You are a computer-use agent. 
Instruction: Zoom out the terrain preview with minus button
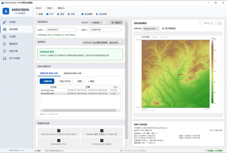pyautogui.click(x=201, y=23)
